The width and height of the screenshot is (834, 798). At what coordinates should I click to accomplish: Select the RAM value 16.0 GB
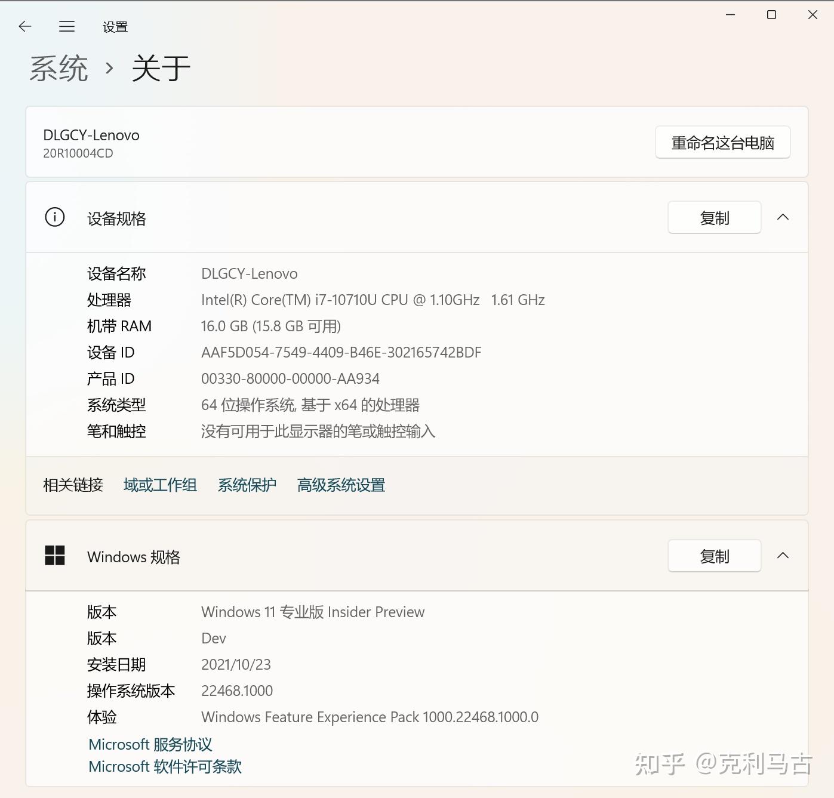[271, 326]
